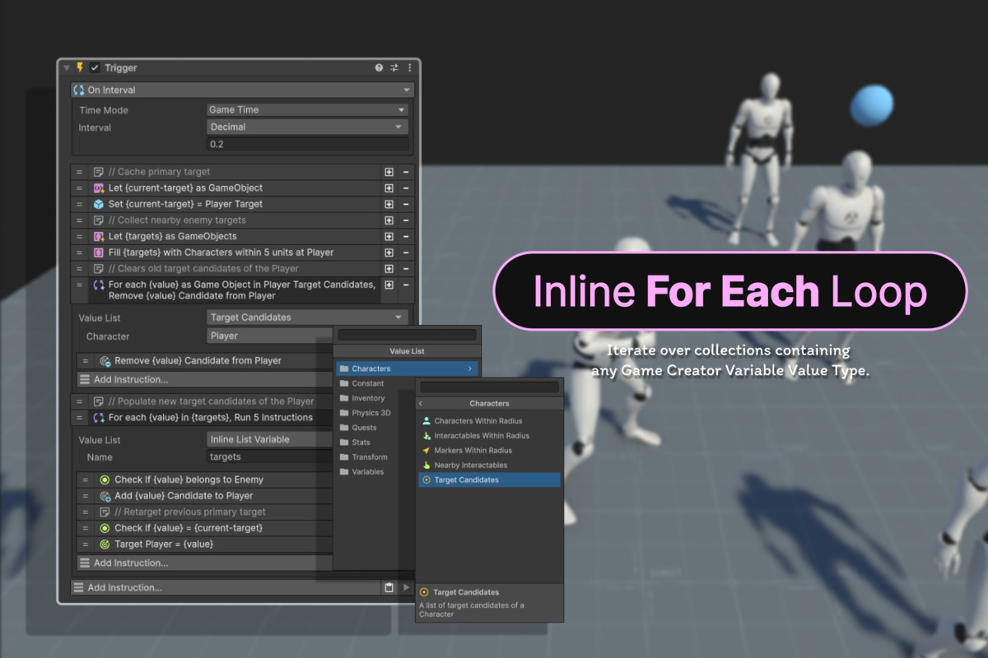Viewport: 988px width, 658px height.
Task: Open the Character Player dropdown
Action: coord(270,336)
